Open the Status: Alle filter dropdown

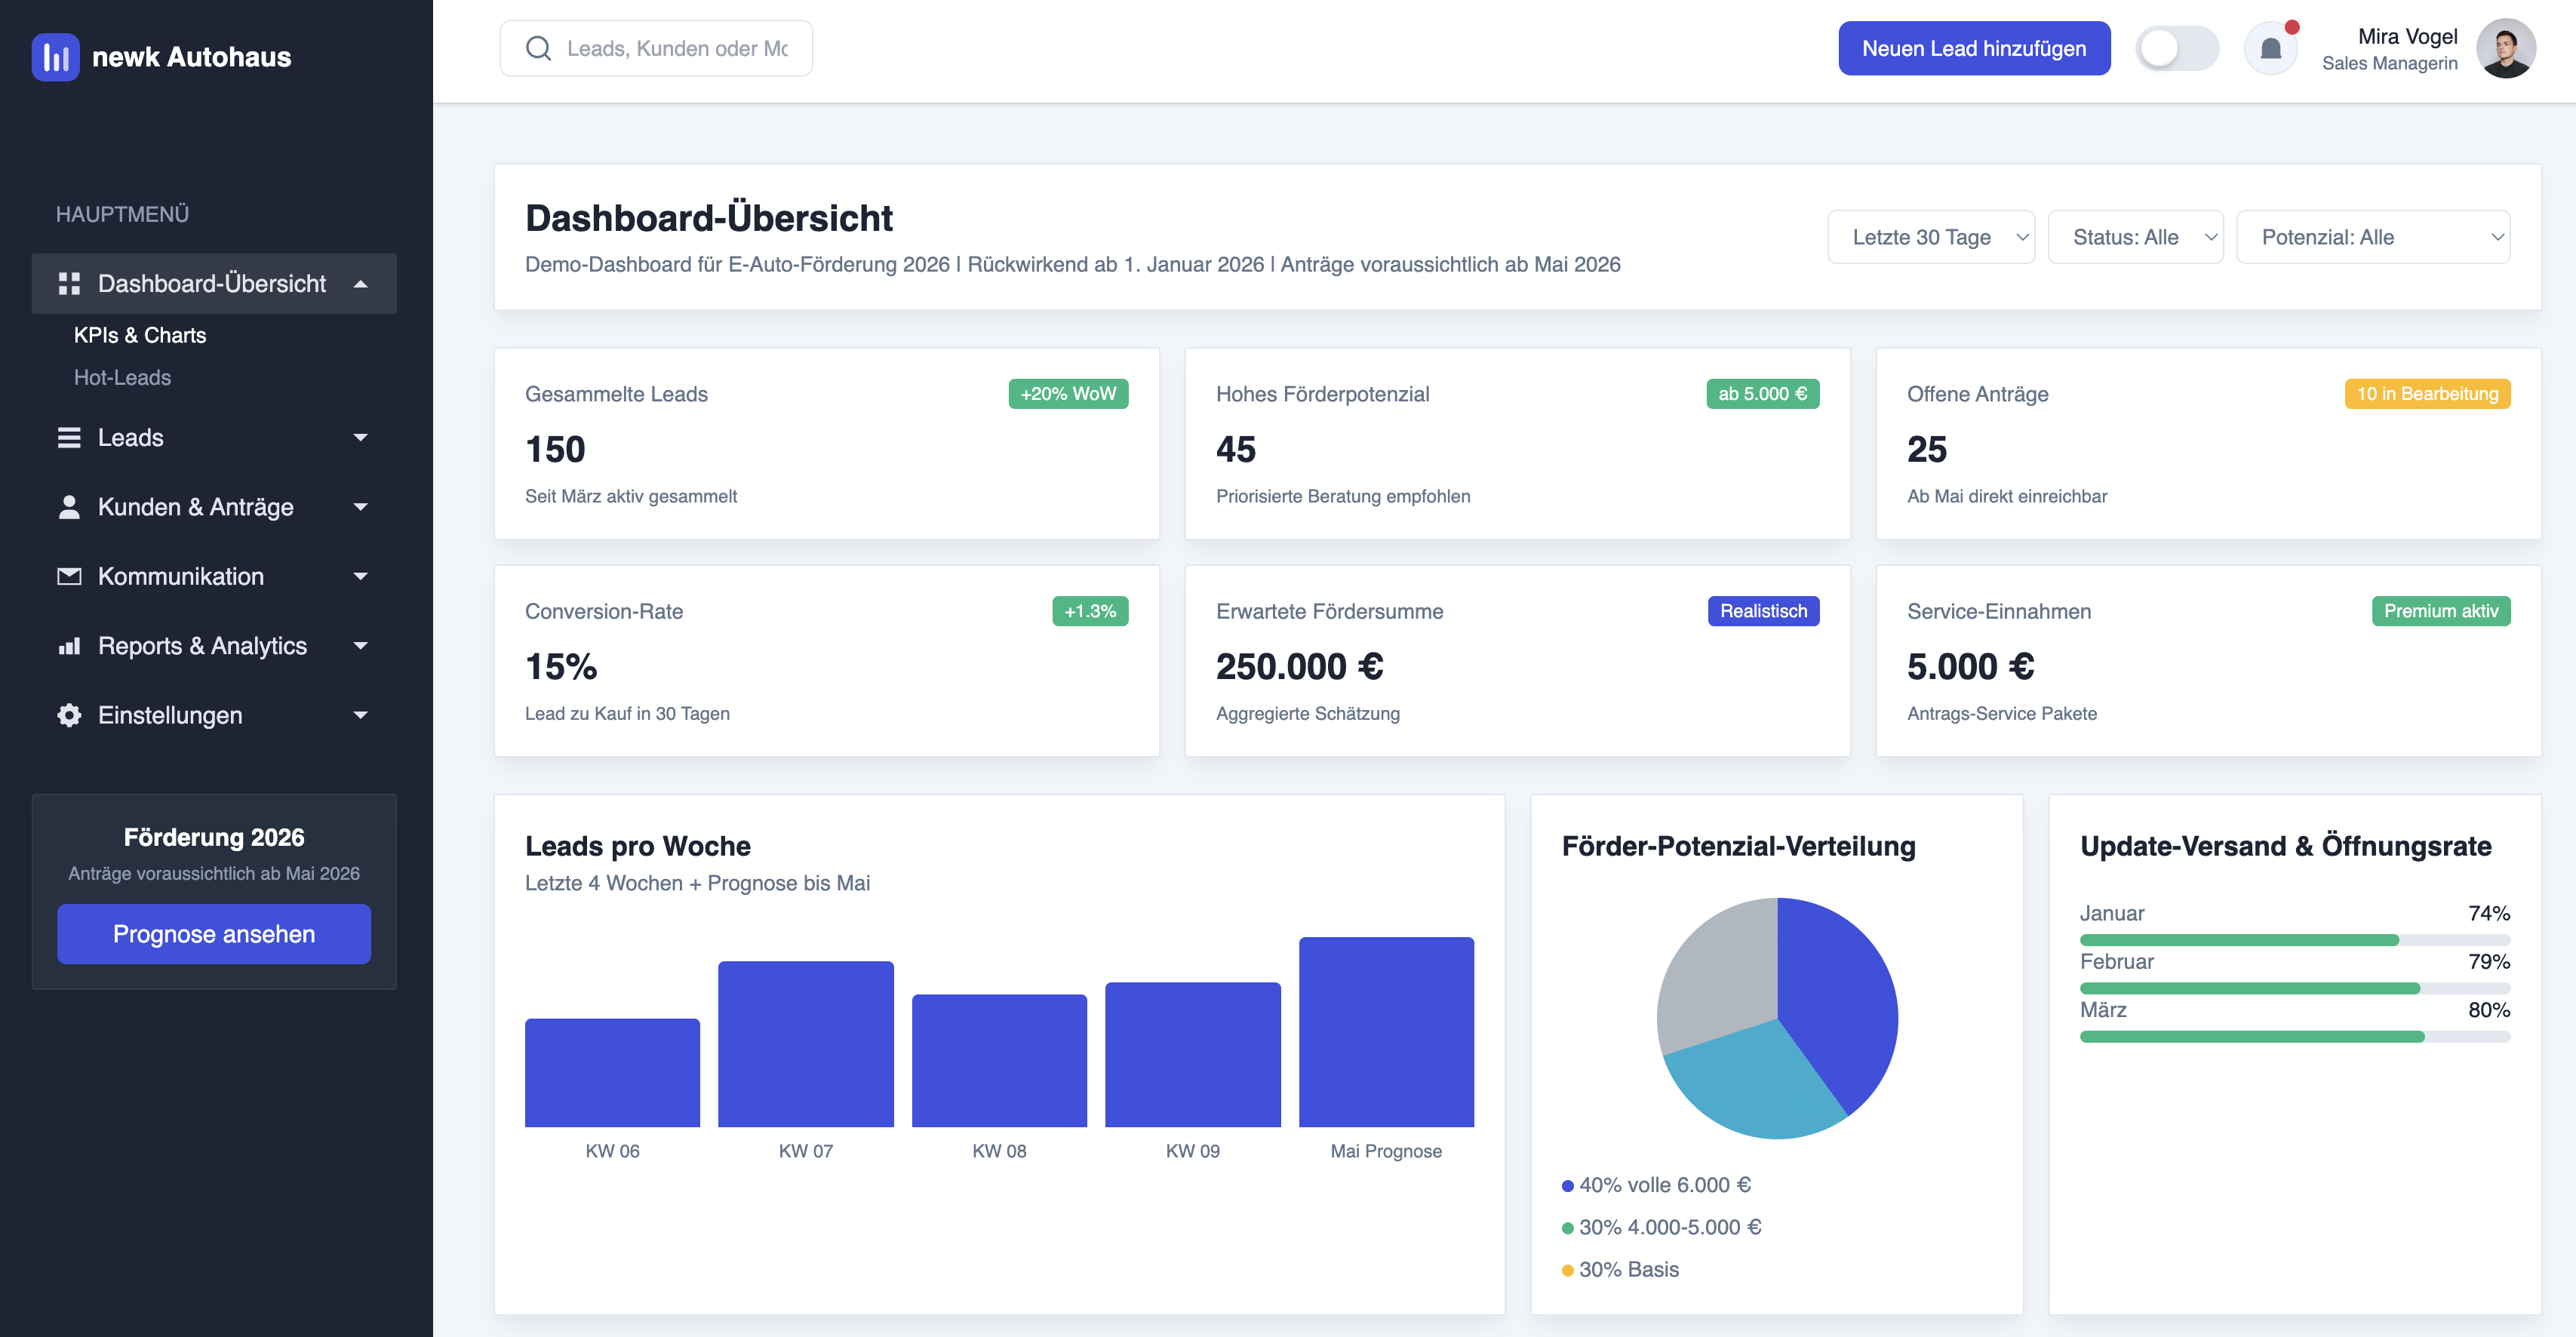(x=2136, y=237)
